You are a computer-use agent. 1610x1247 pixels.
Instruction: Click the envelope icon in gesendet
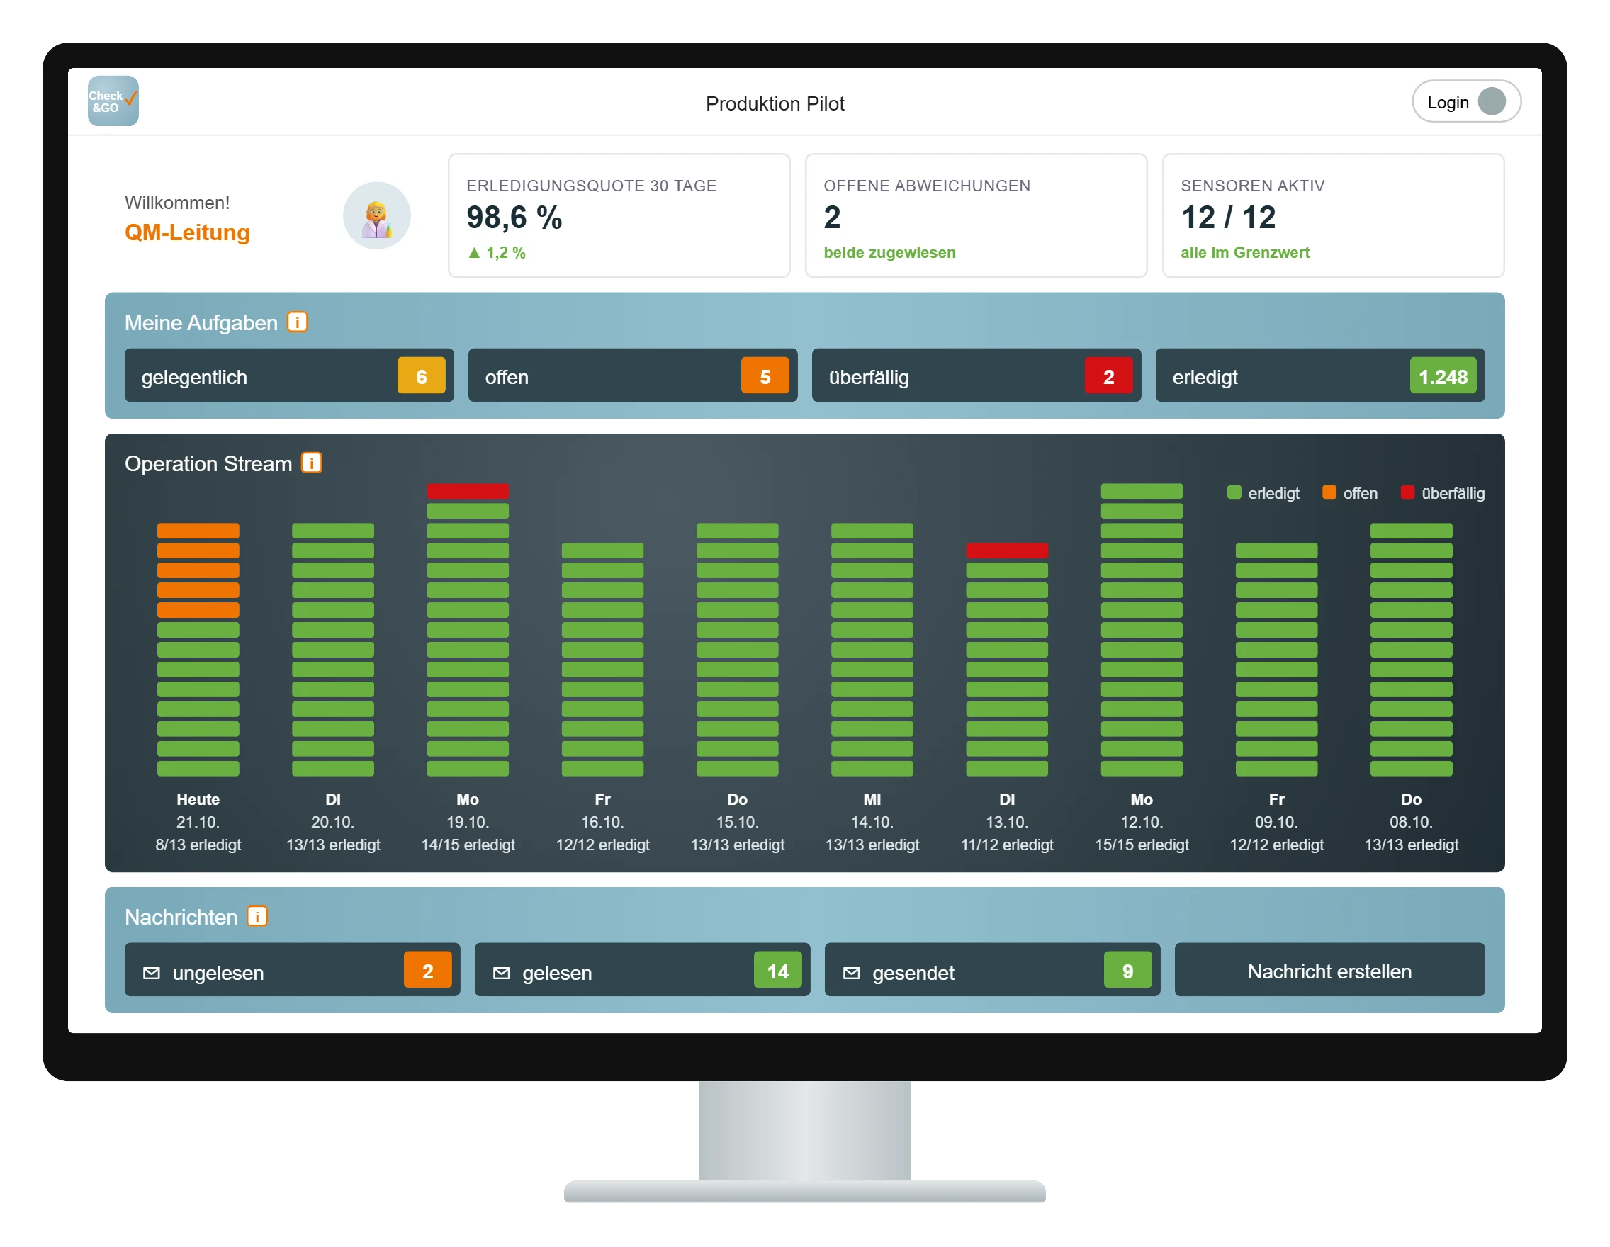(x=852, y=973)
